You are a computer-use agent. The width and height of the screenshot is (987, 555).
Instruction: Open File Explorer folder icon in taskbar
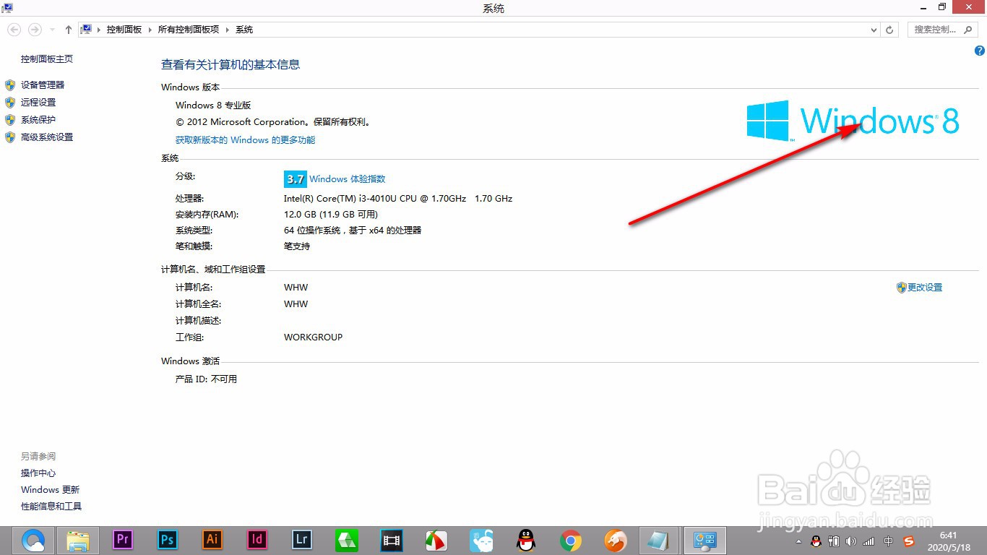78,540
